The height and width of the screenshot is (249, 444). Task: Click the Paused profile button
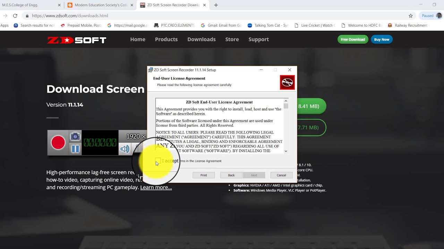(x=431, y=16)
